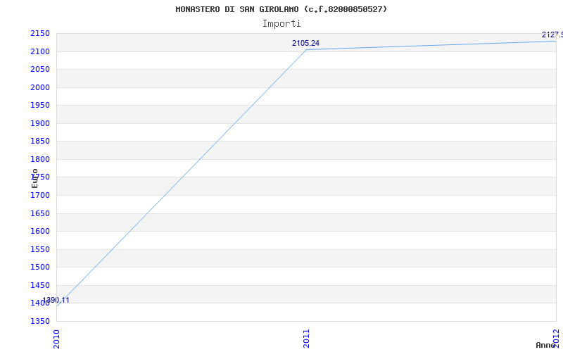This screenshot has width=563, height=352.
Task: Click the 2100 y-axis tick label
Action: coord(40,51)
